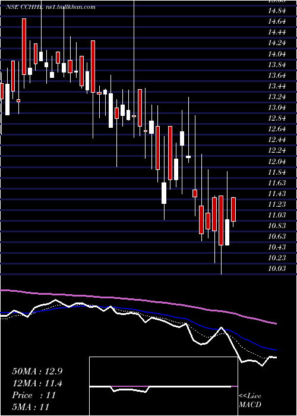Viewport: 297px width, 416px height.
Task: Click the 10.23 price axis label
Action: (277, 258)
